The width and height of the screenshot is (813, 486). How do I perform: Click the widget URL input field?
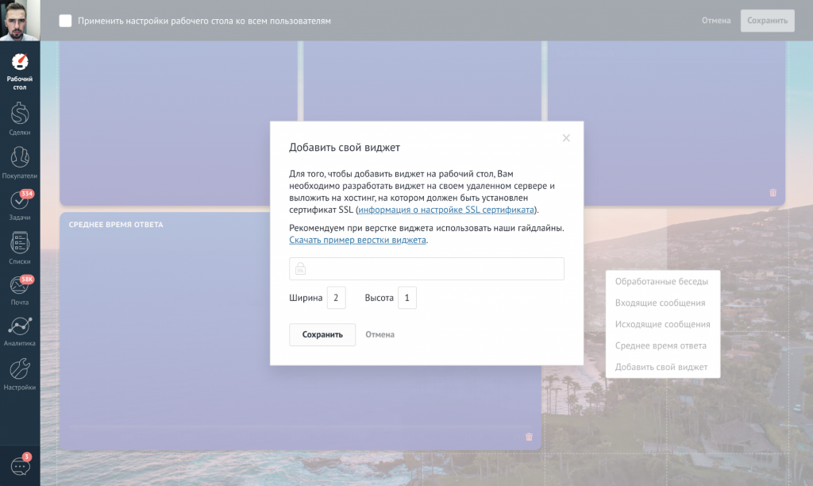(x=433, y=268)
